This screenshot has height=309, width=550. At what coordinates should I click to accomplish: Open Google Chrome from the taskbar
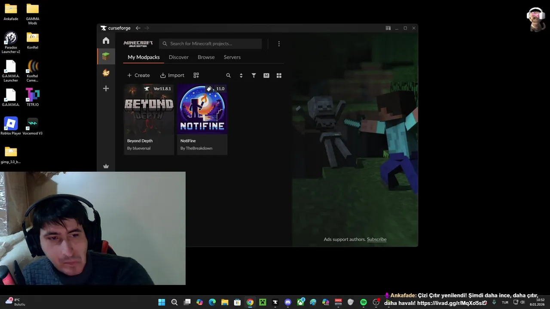tap(250, 302)
